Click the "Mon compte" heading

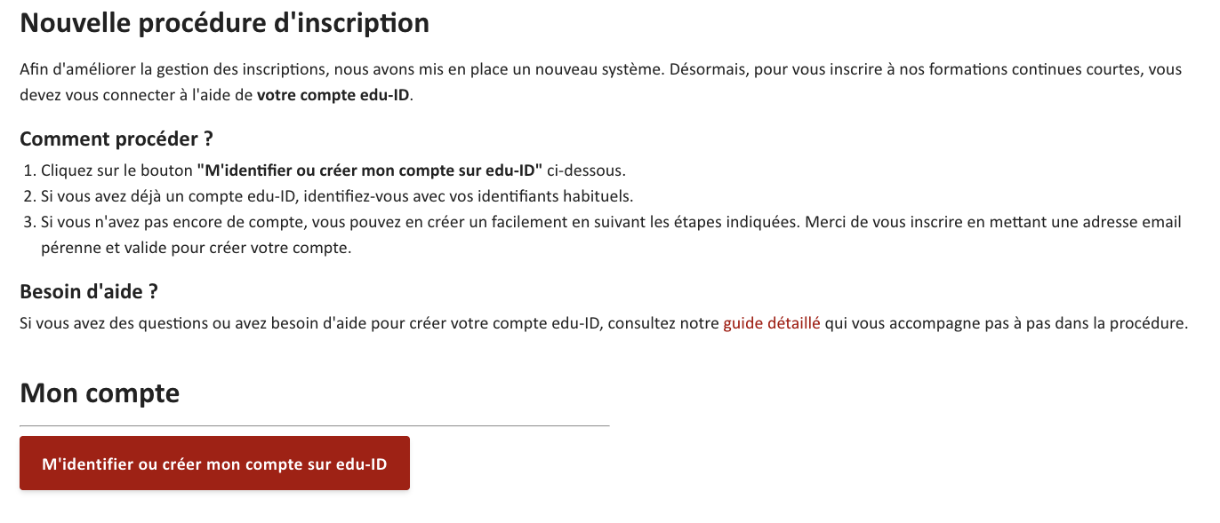click(100, 392)
